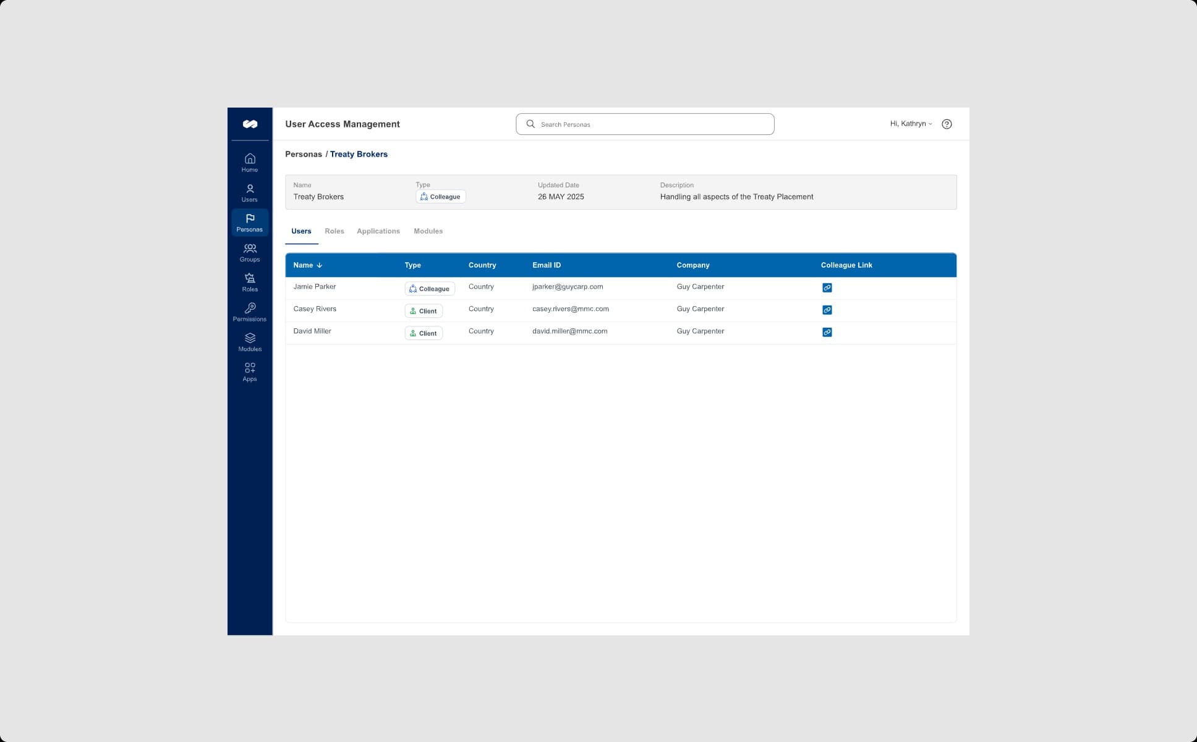Click Guy Carpenter in David Miller row

(700, 331)
